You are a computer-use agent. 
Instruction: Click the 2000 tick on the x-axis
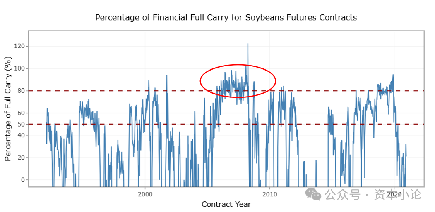[x=145, y=194]
